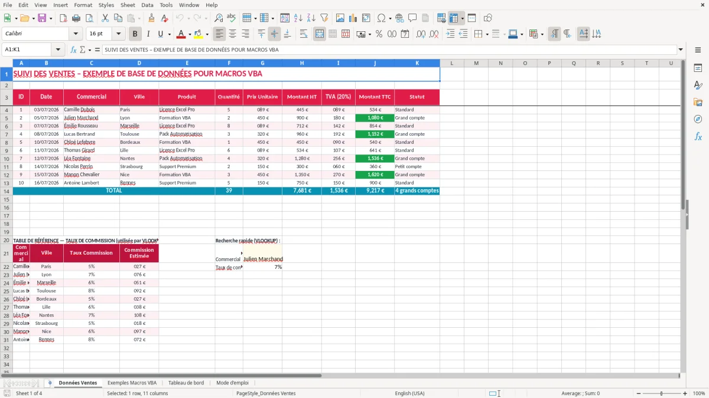Image resolution: width=709 pixels, height=398 pixels.
Task: Insert a comment
Action: coord(412,18)
